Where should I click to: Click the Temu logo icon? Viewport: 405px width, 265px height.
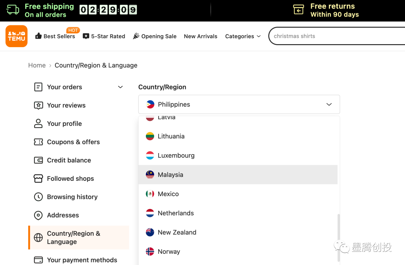point(16,36)
